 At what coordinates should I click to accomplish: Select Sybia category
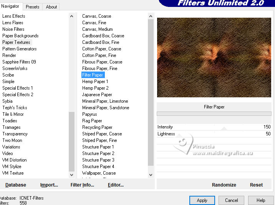tap(7, 101)
